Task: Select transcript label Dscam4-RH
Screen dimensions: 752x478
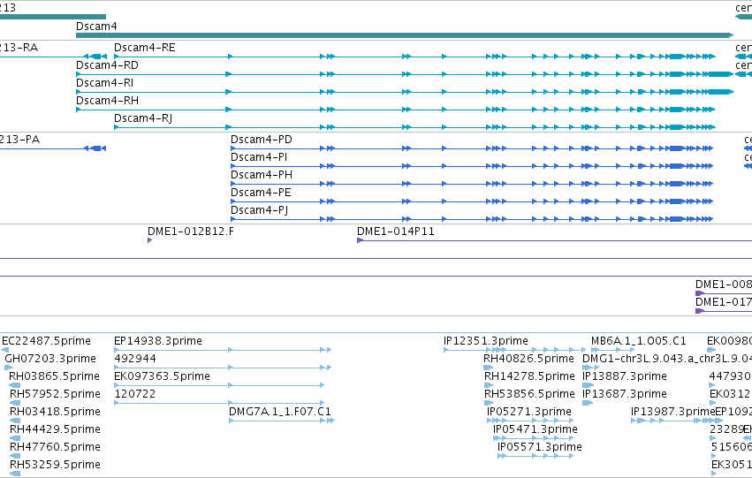Action: point(108,101)
